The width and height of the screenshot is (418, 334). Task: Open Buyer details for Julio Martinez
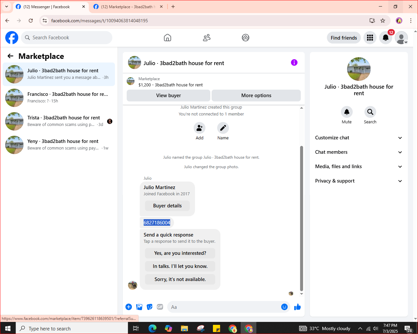pyautogui.click(x=167, y=206)
